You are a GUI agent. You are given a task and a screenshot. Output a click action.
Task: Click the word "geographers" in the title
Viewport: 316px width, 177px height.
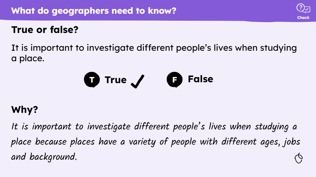[78, 11]
